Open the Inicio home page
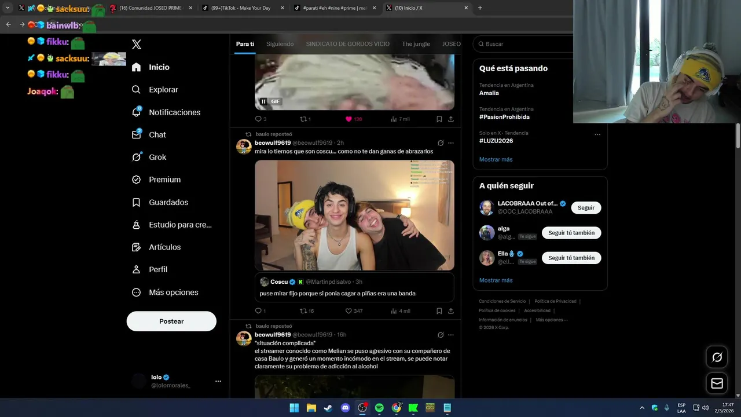 pyautogui.click(x=151, y=67)
